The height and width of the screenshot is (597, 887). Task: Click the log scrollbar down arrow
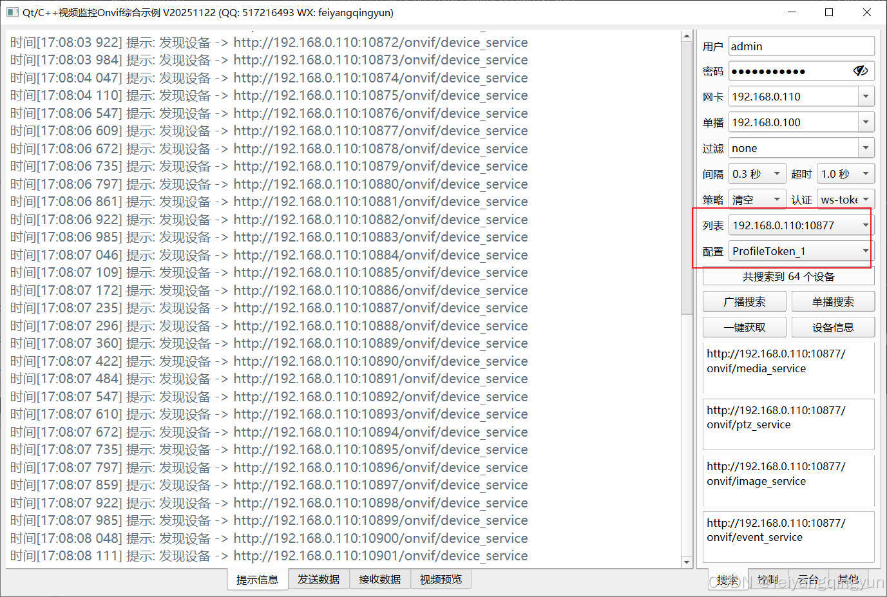[686, 562]
